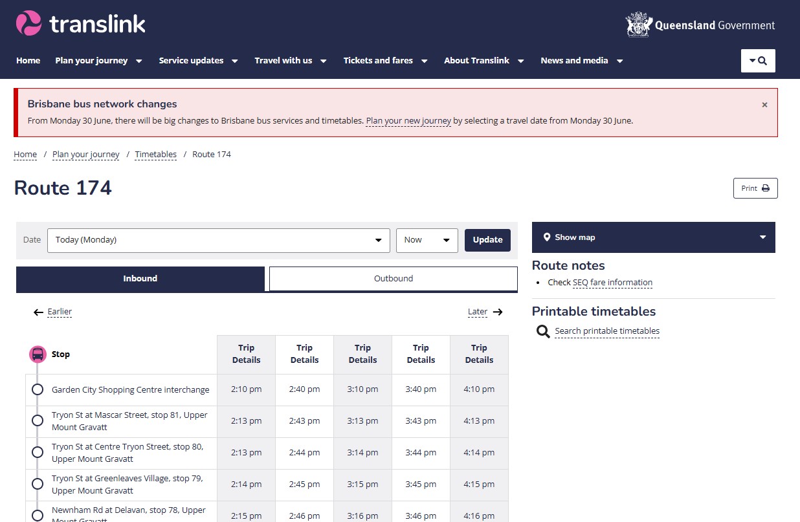
Task: Click the 4:15 pm time cell
Action: point(480,484)
